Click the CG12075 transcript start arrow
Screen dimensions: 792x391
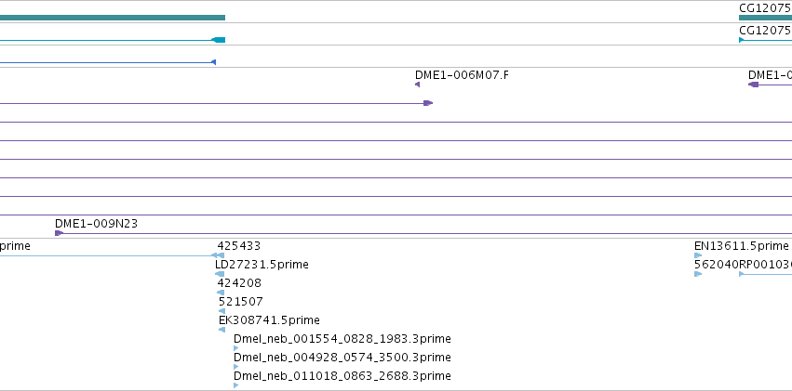pos(742,40)
